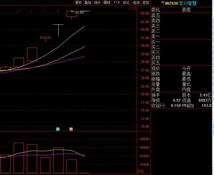
Task: Select the 换手 turnover label
Action: click(x=155, y=95)
